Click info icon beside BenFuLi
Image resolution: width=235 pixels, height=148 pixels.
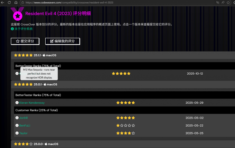(17, 126)
